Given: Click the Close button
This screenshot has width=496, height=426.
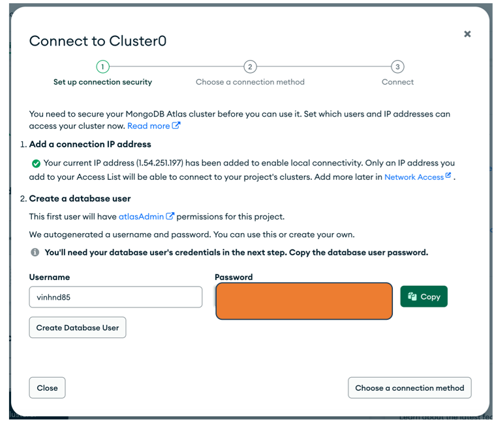Looking at the screenshot, I should [x=47, y=388].
